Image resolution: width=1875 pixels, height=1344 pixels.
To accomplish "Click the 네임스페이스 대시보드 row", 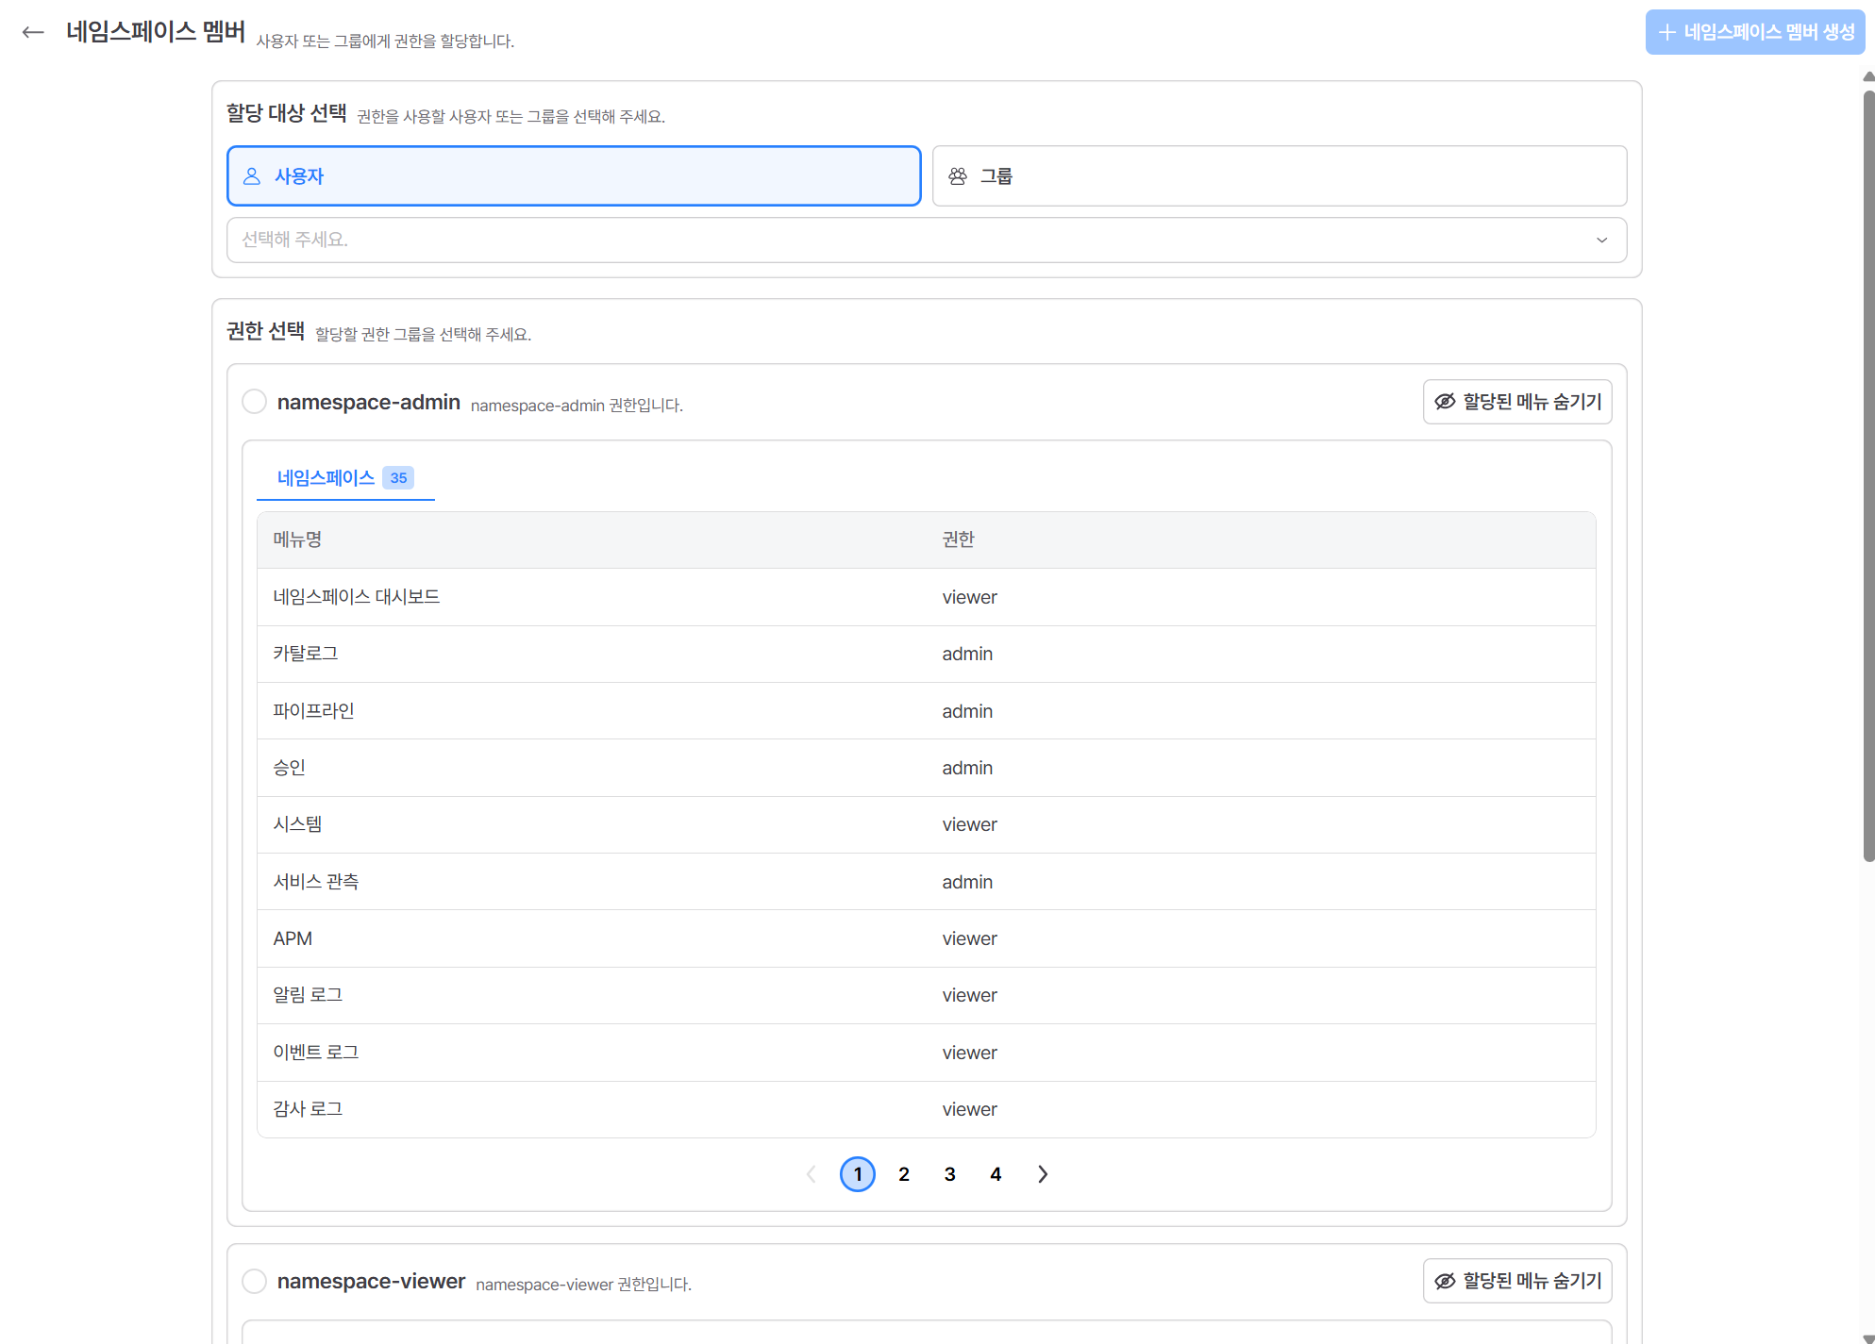I will click(927, 597).
